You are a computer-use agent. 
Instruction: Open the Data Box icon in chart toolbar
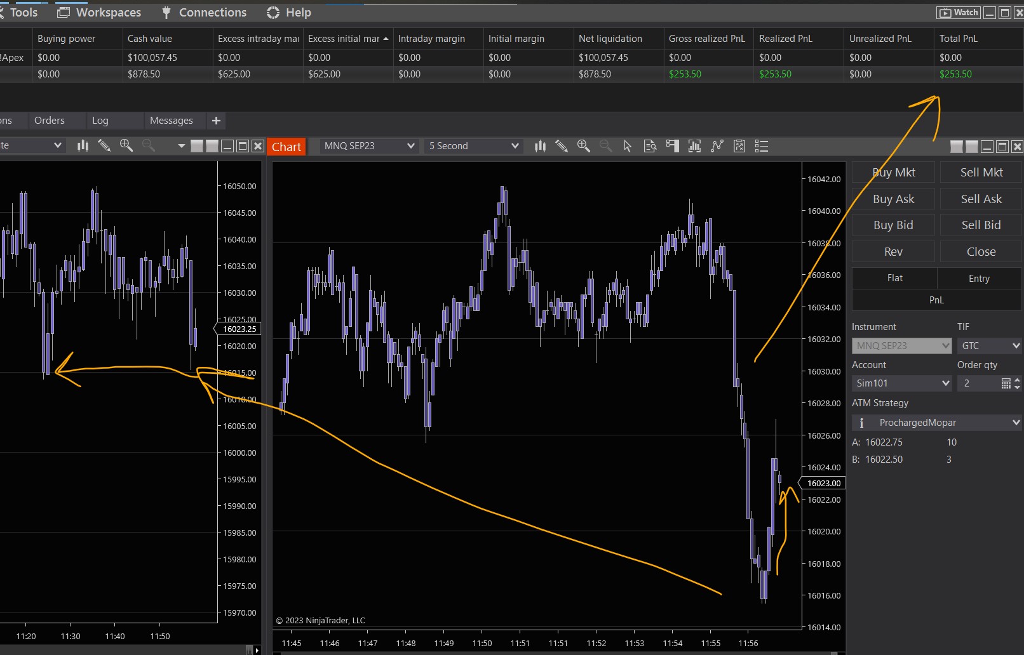click(x=650, y=147)
